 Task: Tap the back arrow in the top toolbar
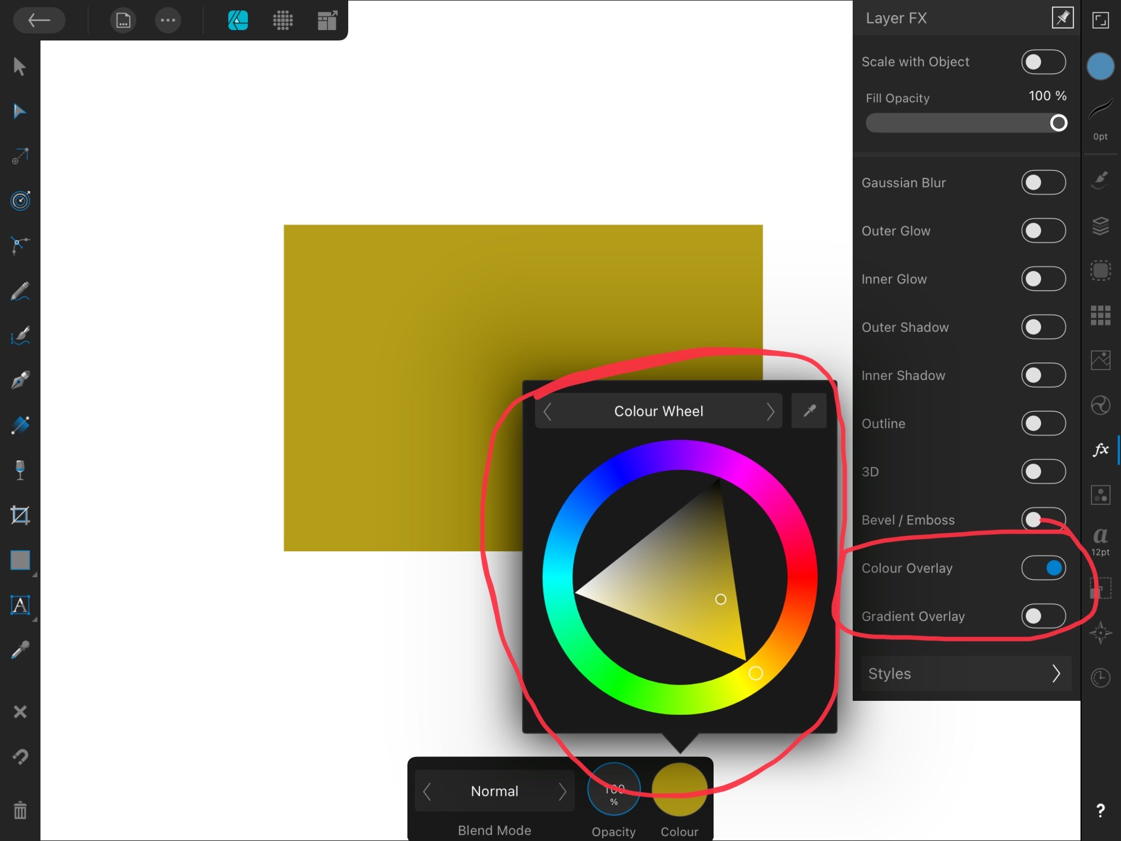tap(39, 20)
